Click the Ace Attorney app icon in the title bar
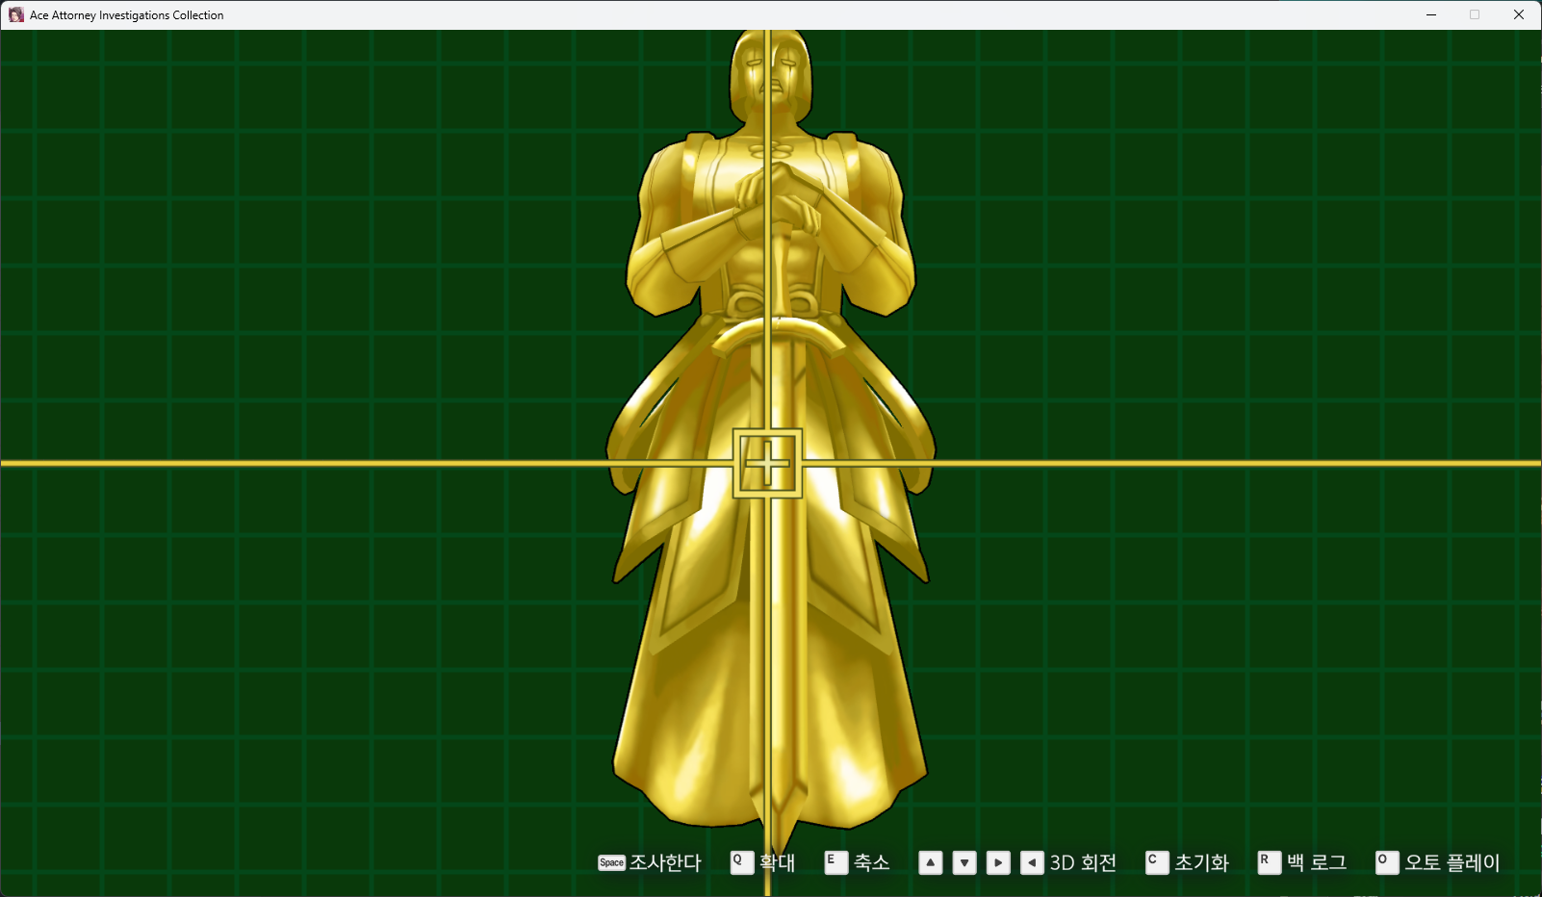This screenshot has height=897, width=1542. pyautogui.click(x=16, y=14)
